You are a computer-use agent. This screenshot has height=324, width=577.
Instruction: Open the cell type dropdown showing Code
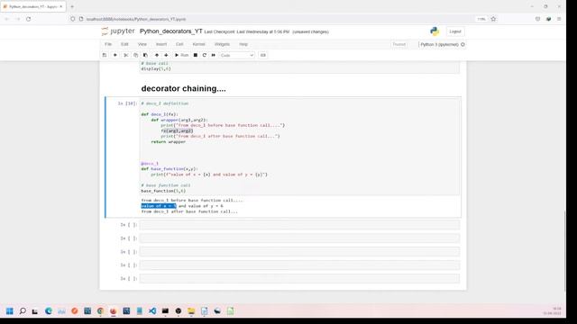(236, 55)
